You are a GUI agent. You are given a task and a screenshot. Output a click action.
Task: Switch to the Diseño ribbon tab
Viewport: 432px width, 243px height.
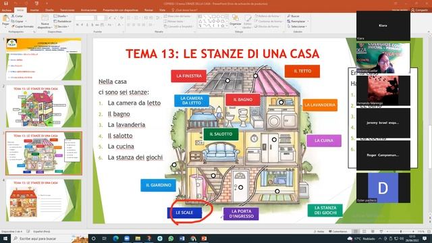coord(49,10)
